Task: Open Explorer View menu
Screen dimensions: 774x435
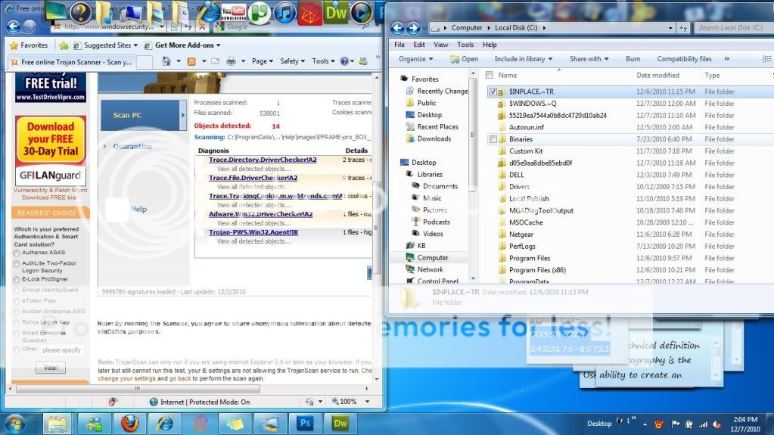Action: (x=441, y=45)
